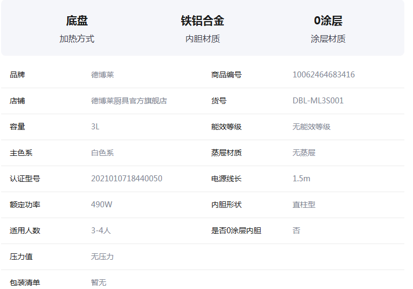
Task: Click the color value 白色系
Action: pos(102,153)
